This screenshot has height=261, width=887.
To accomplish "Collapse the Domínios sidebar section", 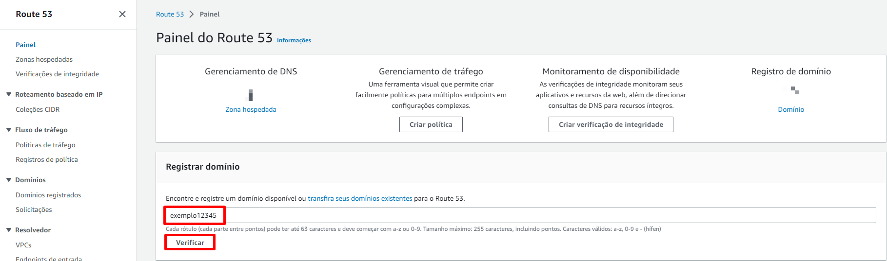I will [9, 180].
